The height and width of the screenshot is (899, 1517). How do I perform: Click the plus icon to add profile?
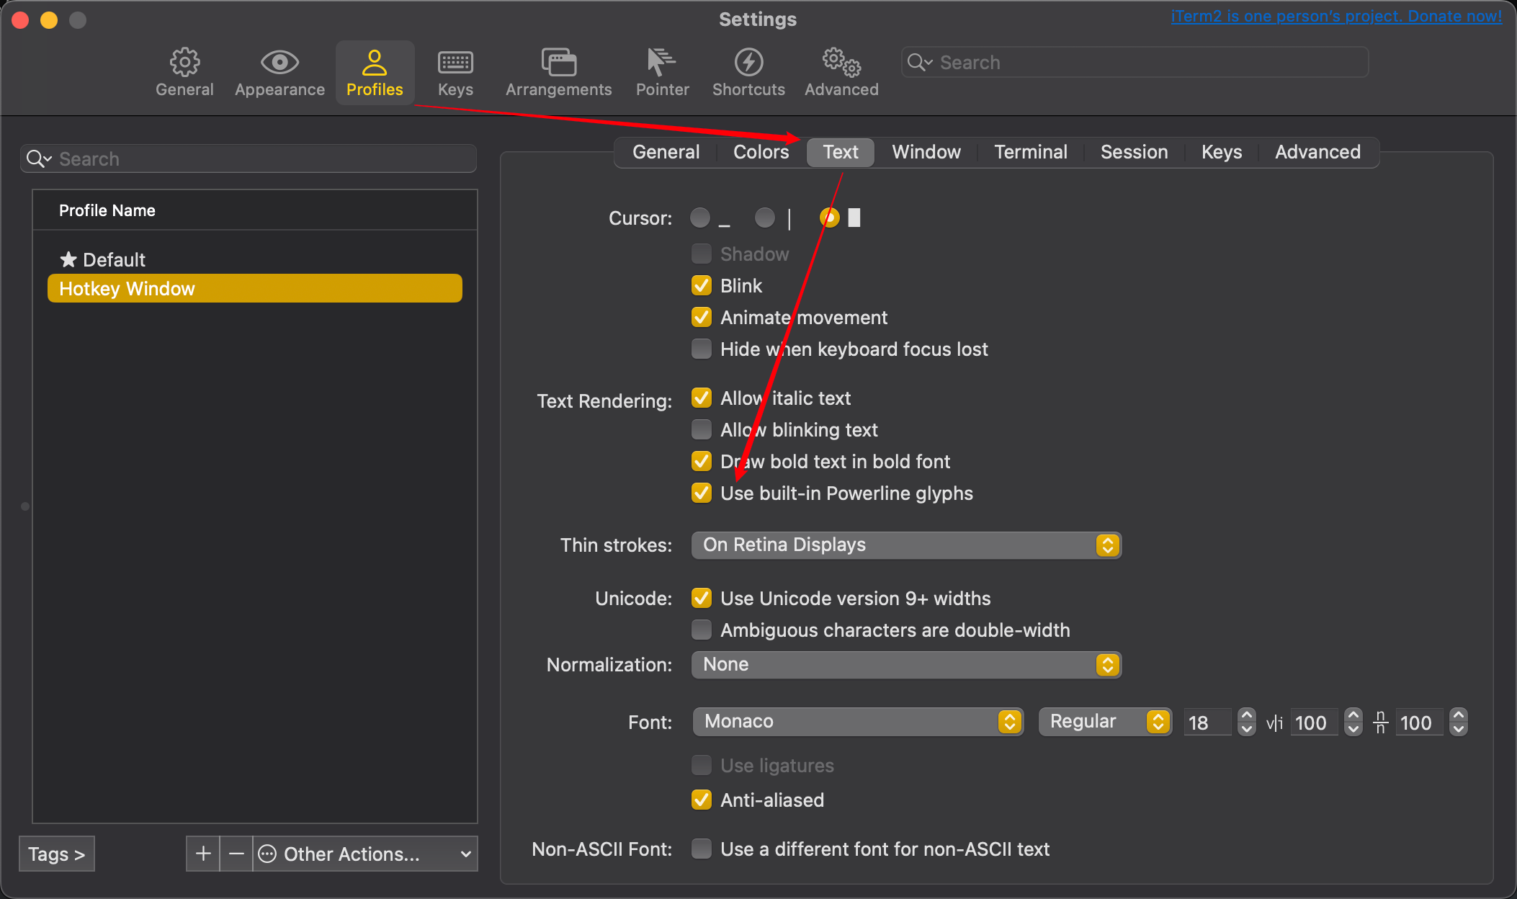tap(203, 854)
